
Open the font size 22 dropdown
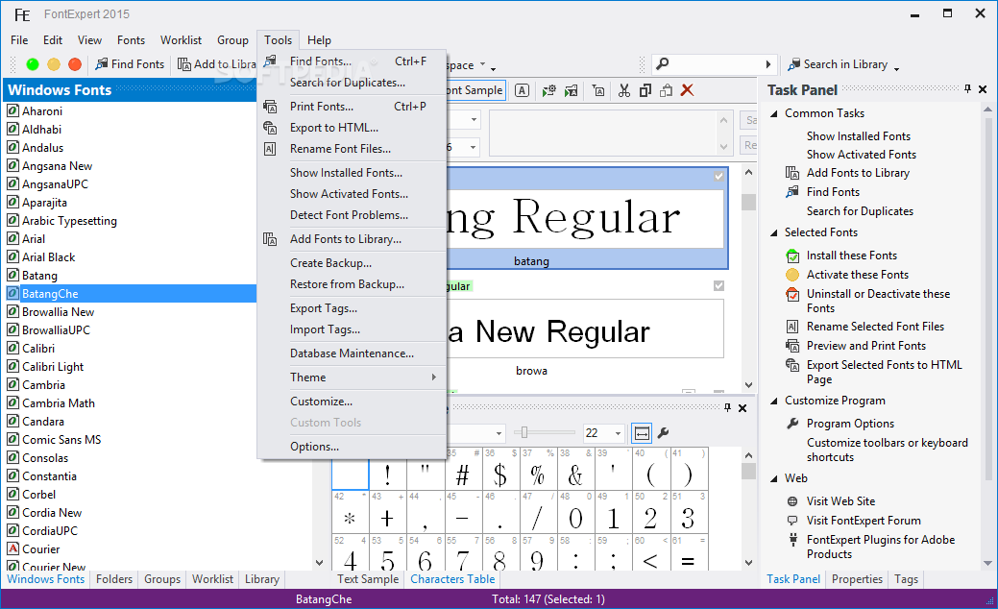[618, 433]
